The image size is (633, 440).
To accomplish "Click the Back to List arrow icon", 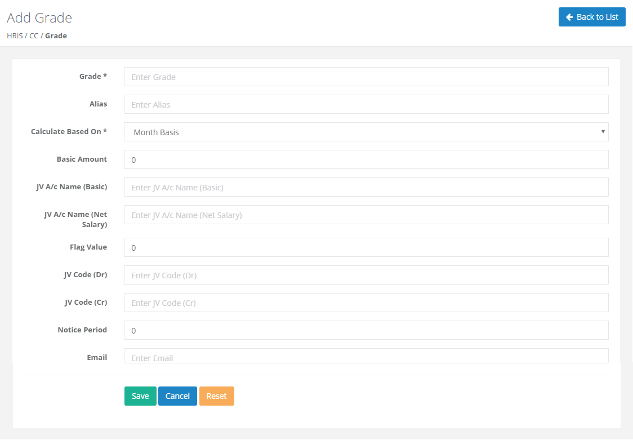I will click(569, 17).
